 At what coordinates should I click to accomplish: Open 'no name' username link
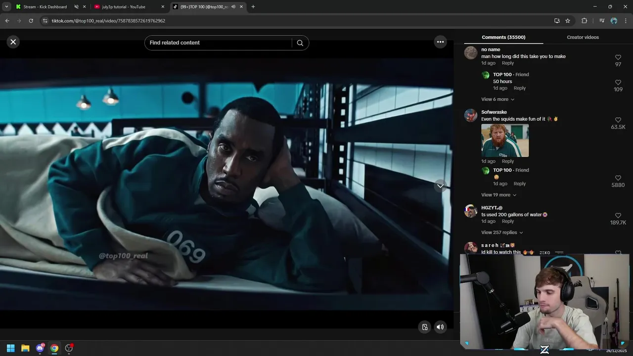click(x=491, y=49)
